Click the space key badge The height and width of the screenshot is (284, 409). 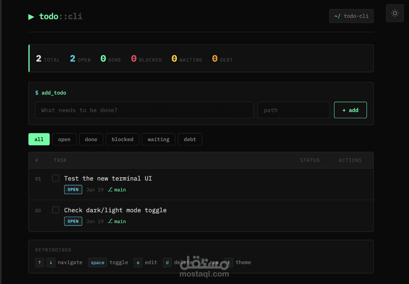(98, 263)
